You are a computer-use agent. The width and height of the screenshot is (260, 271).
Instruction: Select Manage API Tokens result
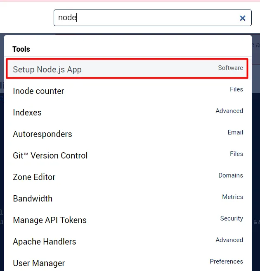[128, 220]
